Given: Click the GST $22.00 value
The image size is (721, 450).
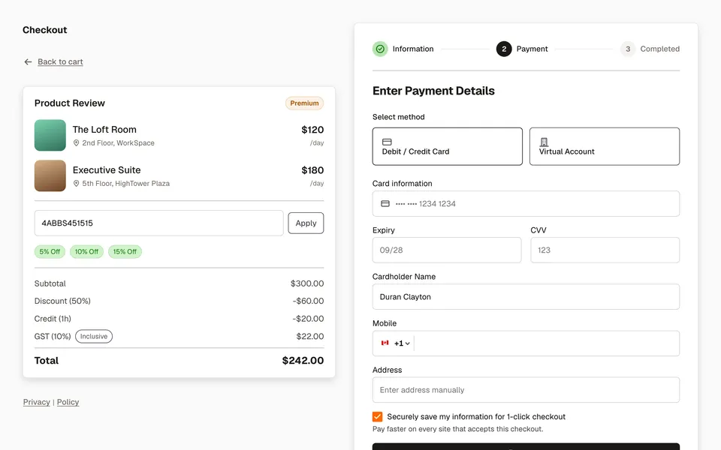Looking at the screenshot, I should pos(310,336).
